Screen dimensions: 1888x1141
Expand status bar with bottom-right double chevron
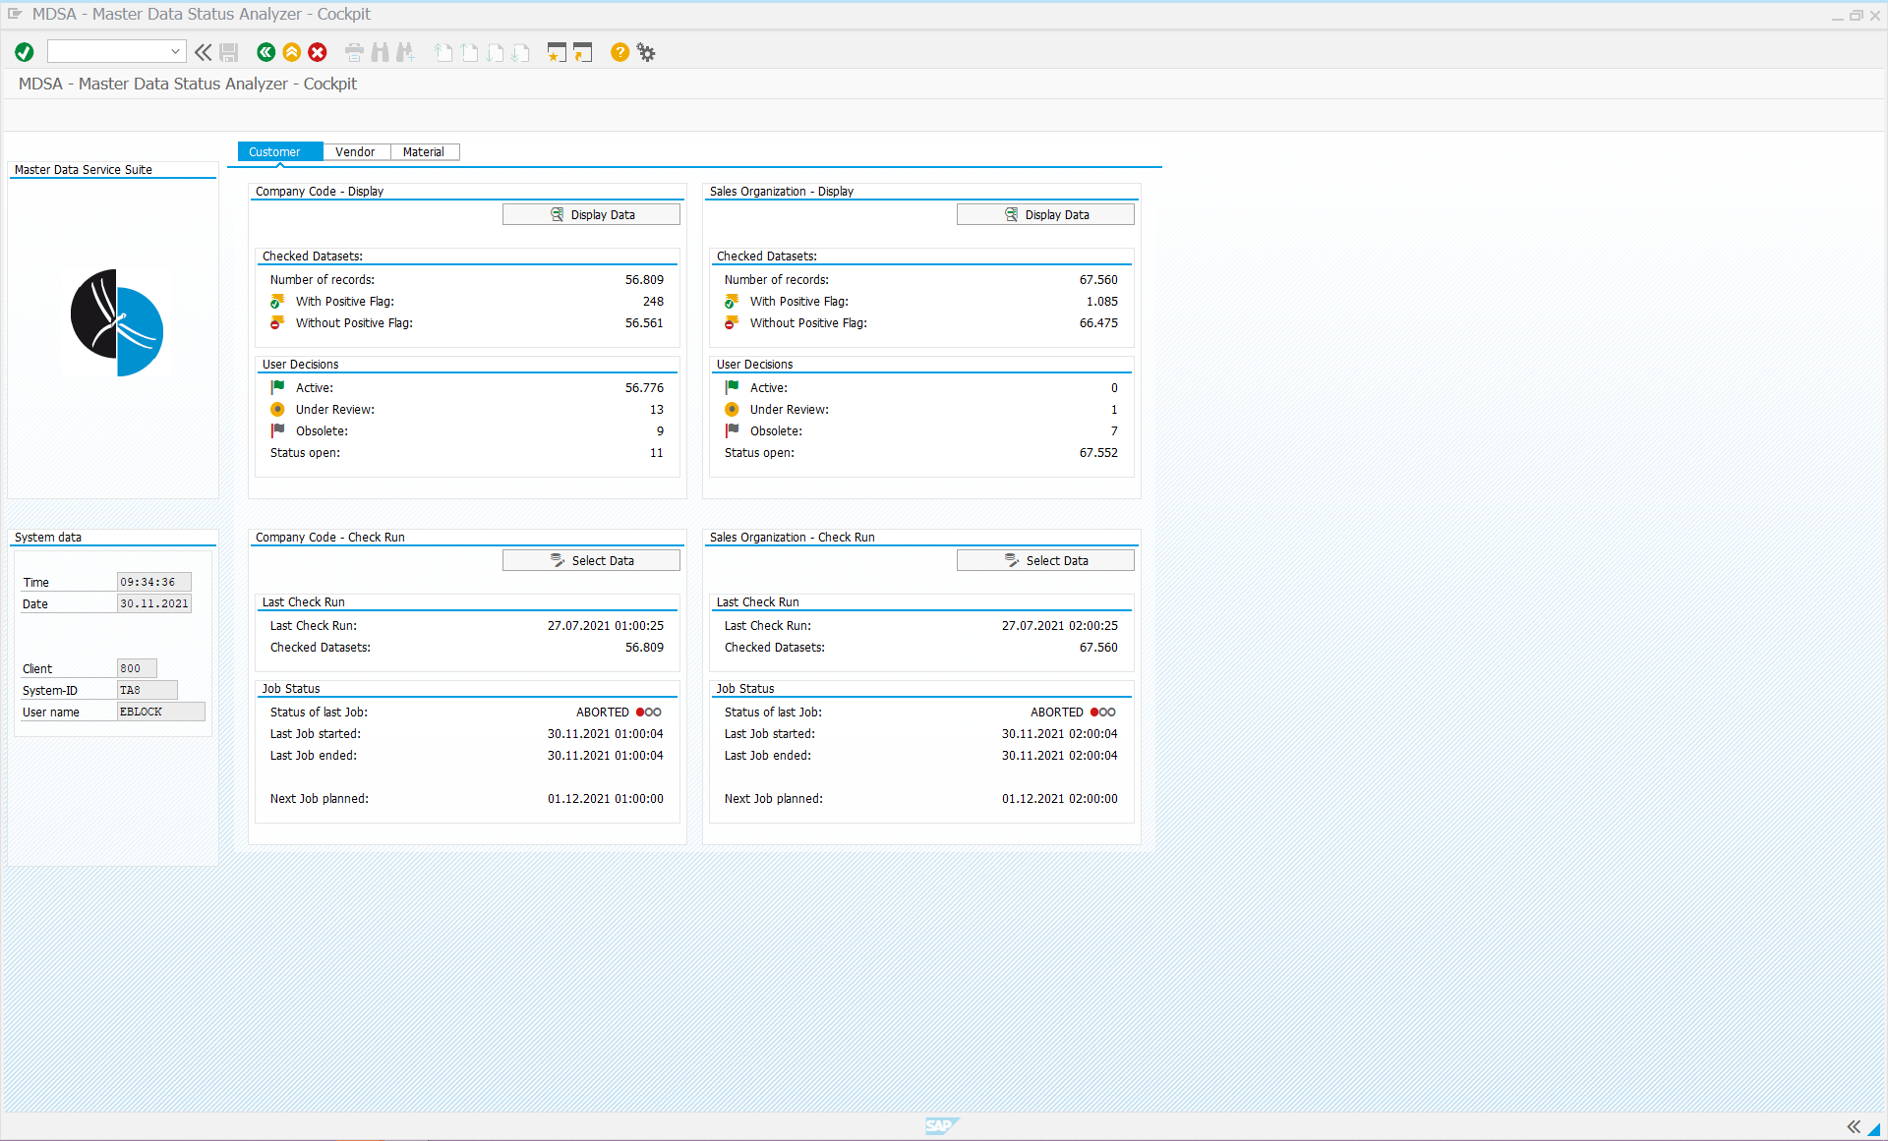click(x=1854, y=1126)
